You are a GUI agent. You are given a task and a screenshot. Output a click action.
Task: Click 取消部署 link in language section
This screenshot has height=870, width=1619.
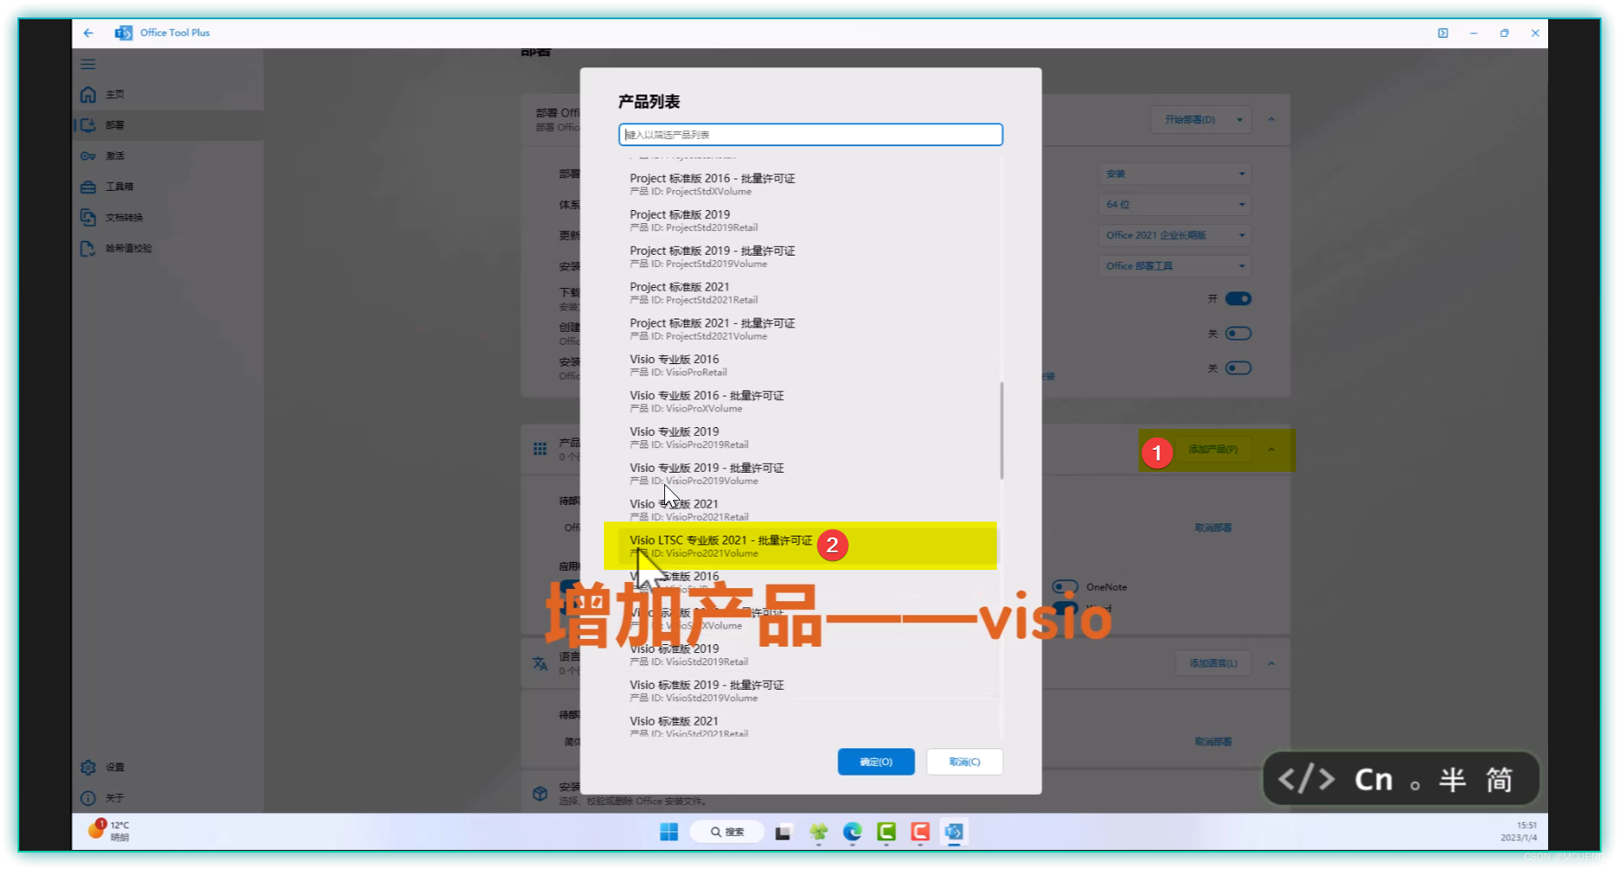(1213, 741)
